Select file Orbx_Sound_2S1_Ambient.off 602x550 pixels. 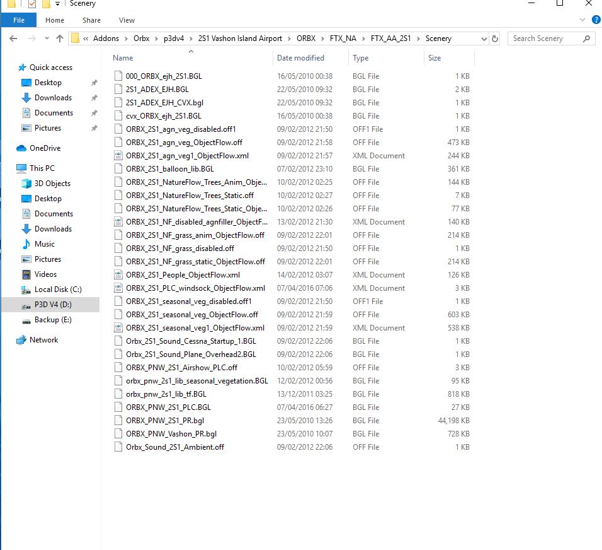pos(175,447)
